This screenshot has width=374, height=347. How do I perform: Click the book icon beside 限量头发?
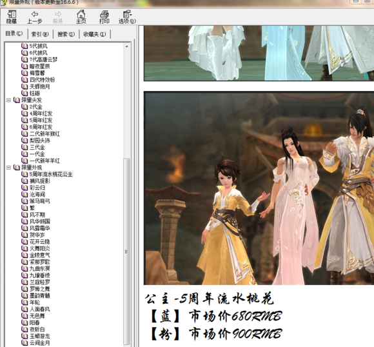pos(17,100)
